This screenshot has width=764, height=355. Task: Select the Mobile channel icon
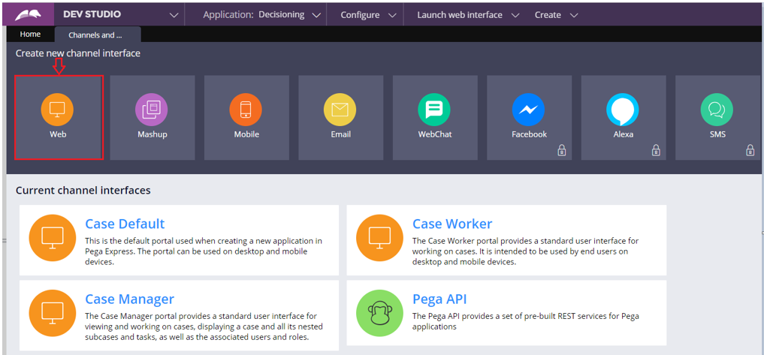click(x=246, y=110)
